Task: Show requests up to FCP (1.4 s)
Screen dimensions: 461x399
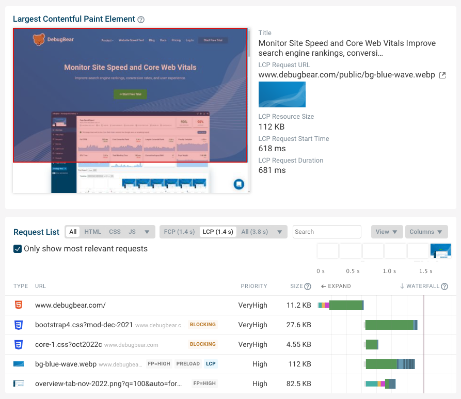Action: [179, 232]
